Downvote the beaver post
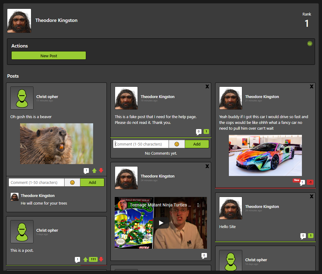The height and width of the screenshot is (274, 322). point(101,171)
